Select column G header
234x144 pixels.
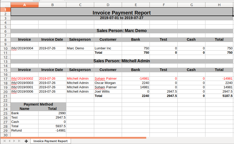191,5
